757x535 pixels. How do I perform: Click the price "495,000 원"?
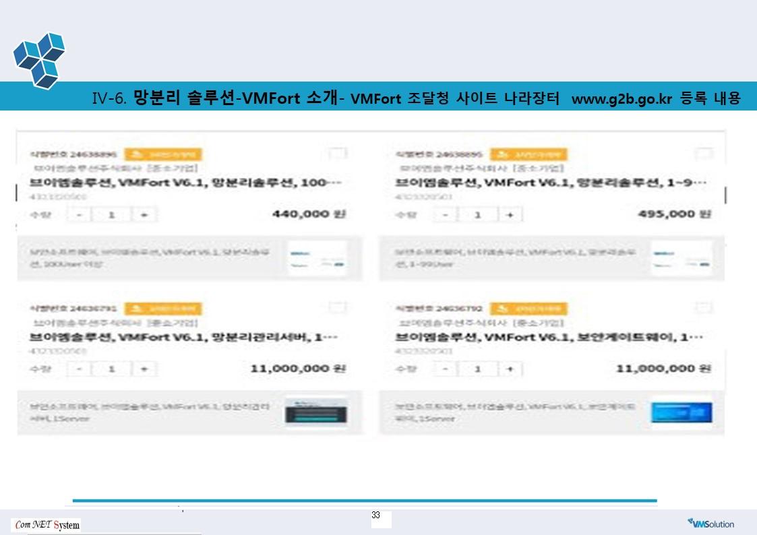(x=675, y=214)
